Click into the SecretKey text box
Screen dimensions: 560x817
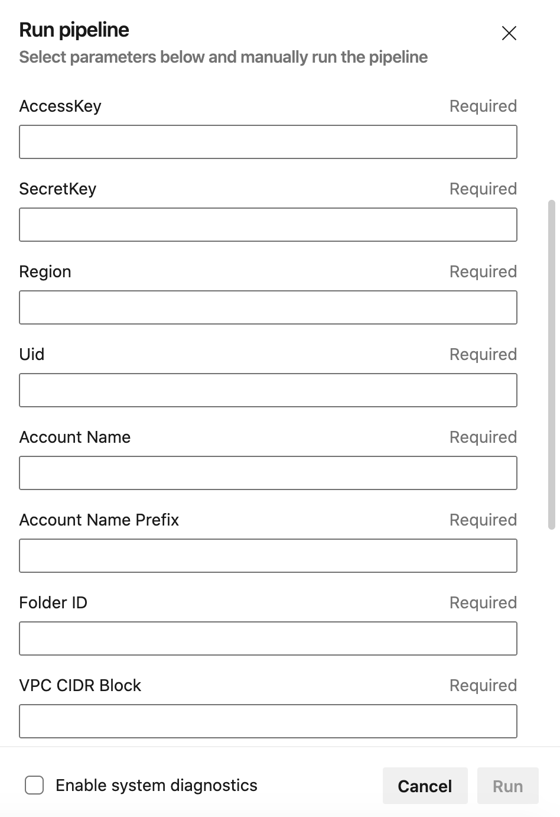[268, 225]
